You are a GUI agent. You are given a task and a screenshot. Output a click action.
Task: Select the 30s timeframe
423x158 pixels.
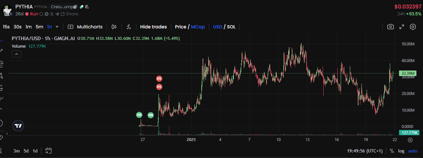18,27
